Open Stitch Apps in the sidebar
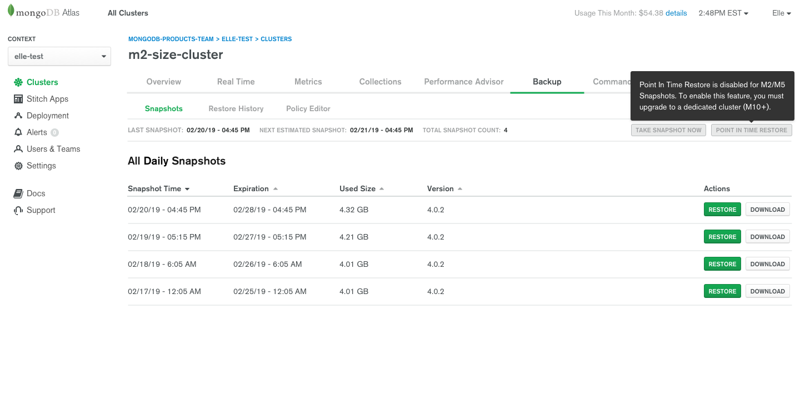800x403 pixels. coord(48,99)
